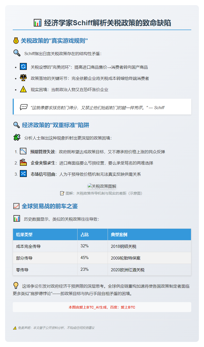Click the 占比 table column header
Viewport: 204px width, 347px height.
93,235
